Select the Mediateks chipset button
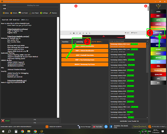This screenshot has width=167, height=134. pyautogui.click(x=158, y=70)
